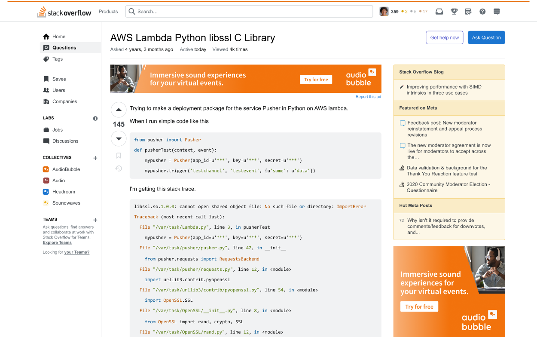Open the Products menu

coord(108,12)
